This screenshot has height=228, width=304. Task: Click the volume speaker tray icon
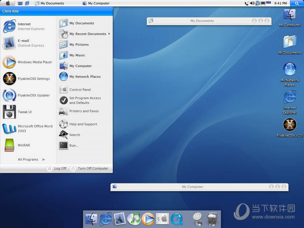[252, 3]
